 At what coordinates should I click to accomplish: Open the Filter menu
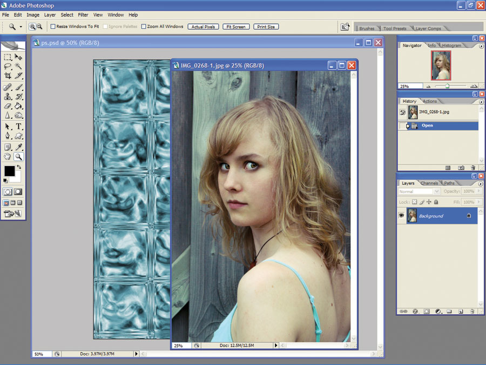83,15
